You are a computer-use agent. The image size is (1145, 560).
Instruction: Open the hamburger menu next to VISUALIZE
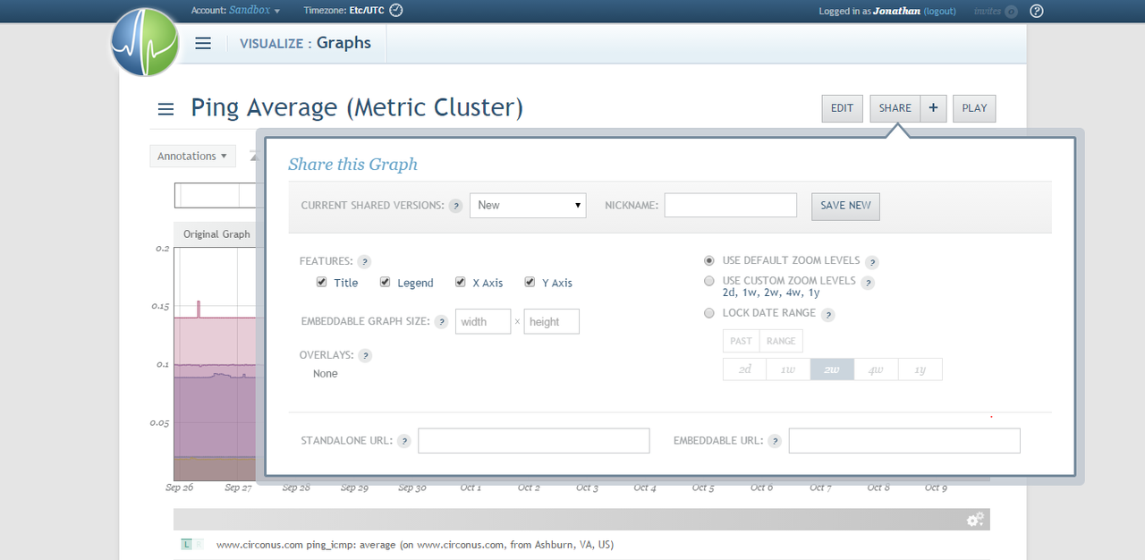click(x=203, y=42)
